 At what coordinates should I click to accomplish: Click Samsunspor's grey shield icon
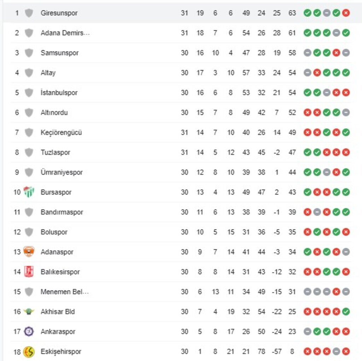tap(29, 53)
